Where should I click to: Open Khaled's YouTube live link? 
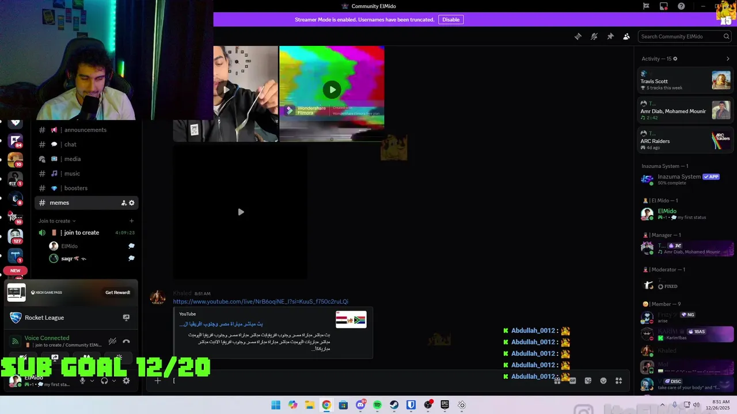261,302
